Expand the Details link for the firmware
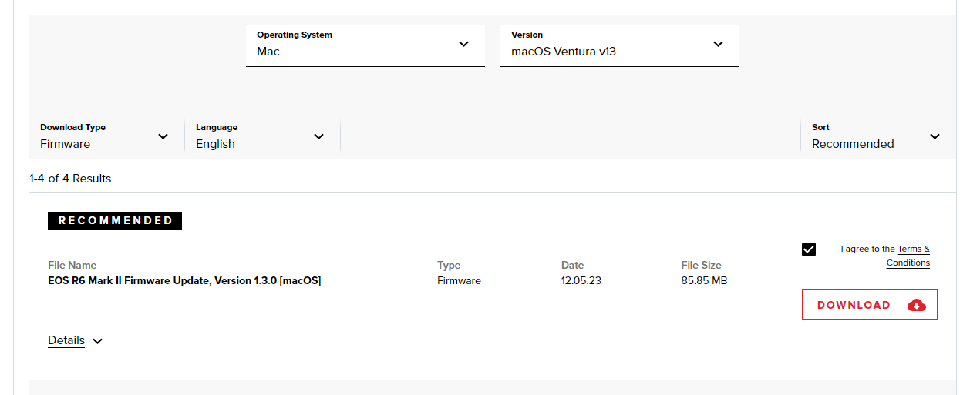This screenshot has height=395, width=970. coord(66,340)
